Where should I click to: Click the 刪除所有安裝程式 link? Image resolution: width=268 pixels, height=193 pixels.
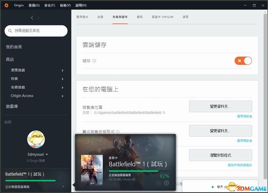(240, 165)
